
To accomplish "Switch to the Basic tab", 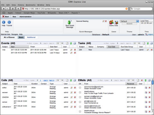I will [21, 37].
